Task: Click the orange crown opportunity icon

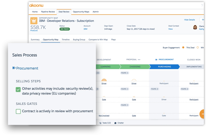Action: 34,21
